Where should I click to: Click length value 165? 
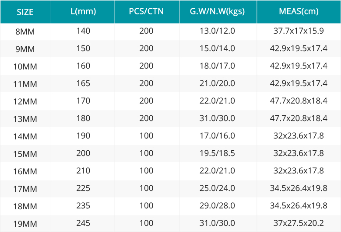(x=83, y=83)
